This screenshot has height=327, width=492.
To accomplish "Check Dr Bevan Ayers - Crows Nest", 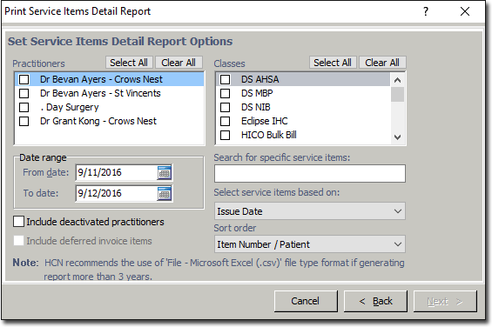I will (24, 80).
